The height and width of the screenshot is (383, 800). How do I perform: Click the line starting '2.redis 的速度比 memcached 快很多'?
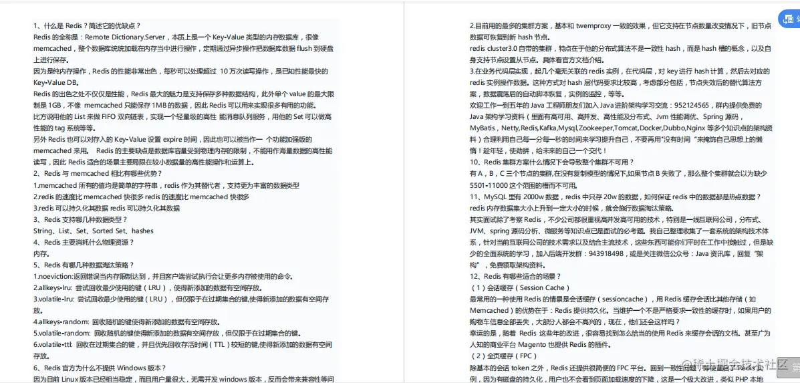[141, 197]
